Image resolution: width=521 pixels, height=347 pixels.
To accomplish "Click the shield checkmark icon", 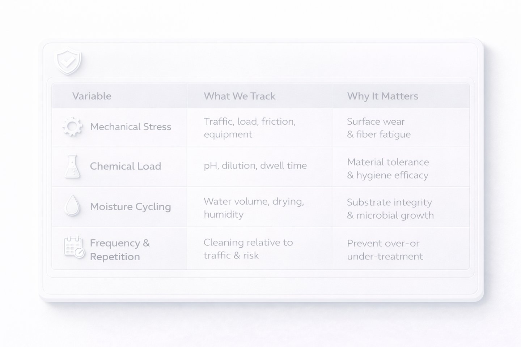I will tap(68, 62).
